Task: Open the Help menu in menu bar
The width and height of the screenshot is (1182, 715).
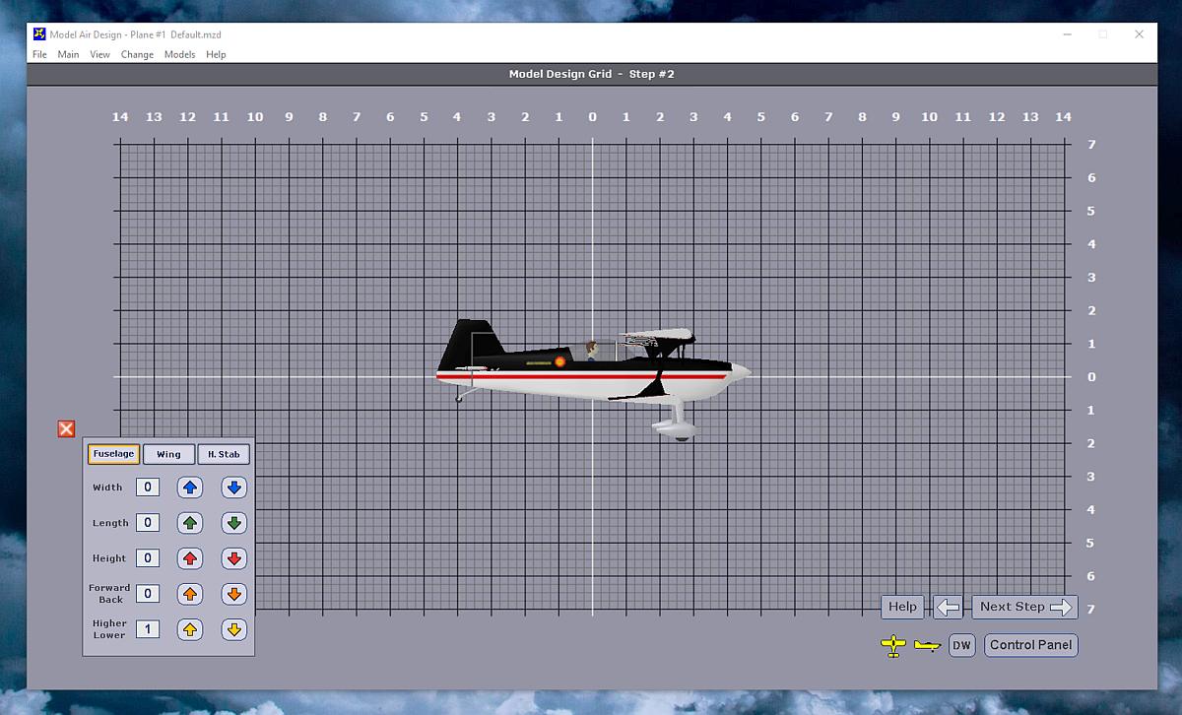Action: pyautogui.click(x=216, y=54)
